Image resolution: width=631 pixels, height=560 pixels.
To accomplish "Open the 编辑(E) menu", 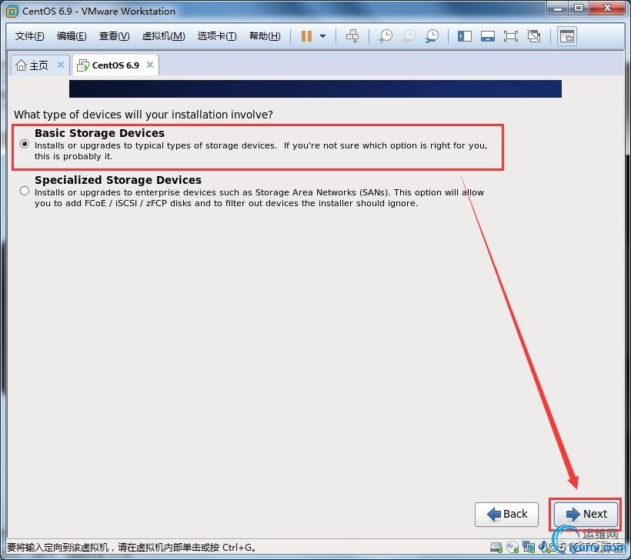I will tap(72, 36).
